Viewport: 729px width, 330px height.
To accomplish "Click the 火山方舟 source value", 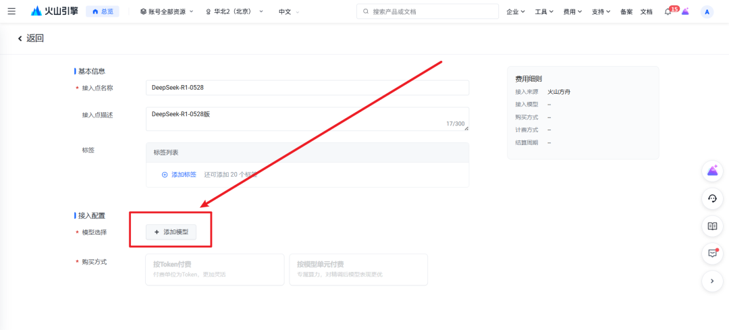I will [x=559, y=92].
